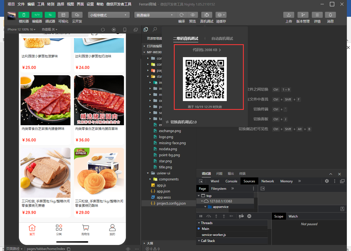Open the visualization (可视化) tool
Screen dimensions: 351x251
tap(63, 15)
